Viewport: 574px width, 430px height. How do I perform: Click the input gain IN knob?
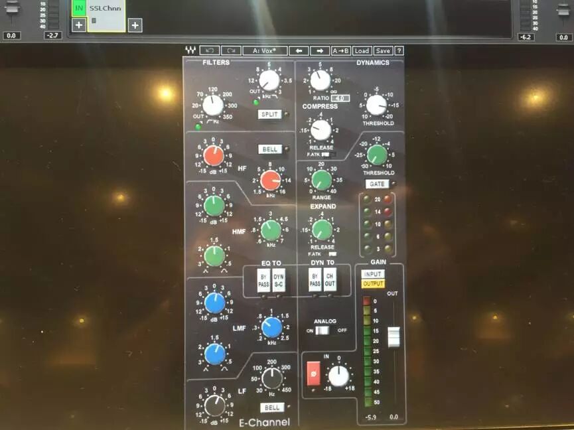pyautogui.click(x=338, y=376)
